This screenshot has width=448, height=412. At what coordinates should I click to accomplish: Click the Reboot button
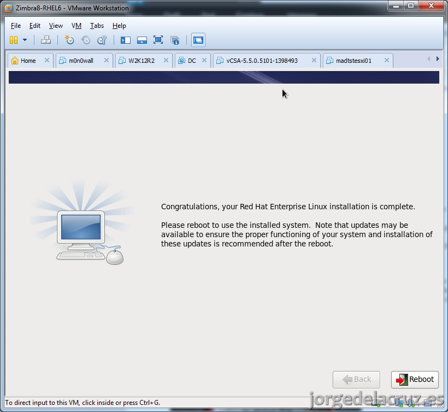click(x=415, y=379)
